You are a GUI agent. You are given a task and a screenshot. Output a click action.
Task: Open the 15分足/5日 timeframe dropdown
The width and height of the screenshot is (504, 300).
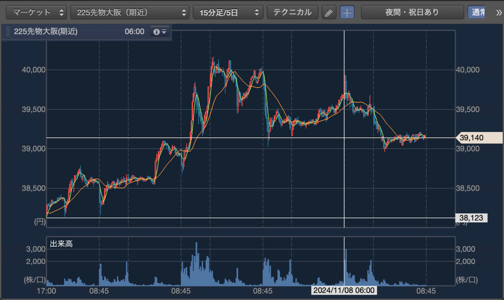228,12
